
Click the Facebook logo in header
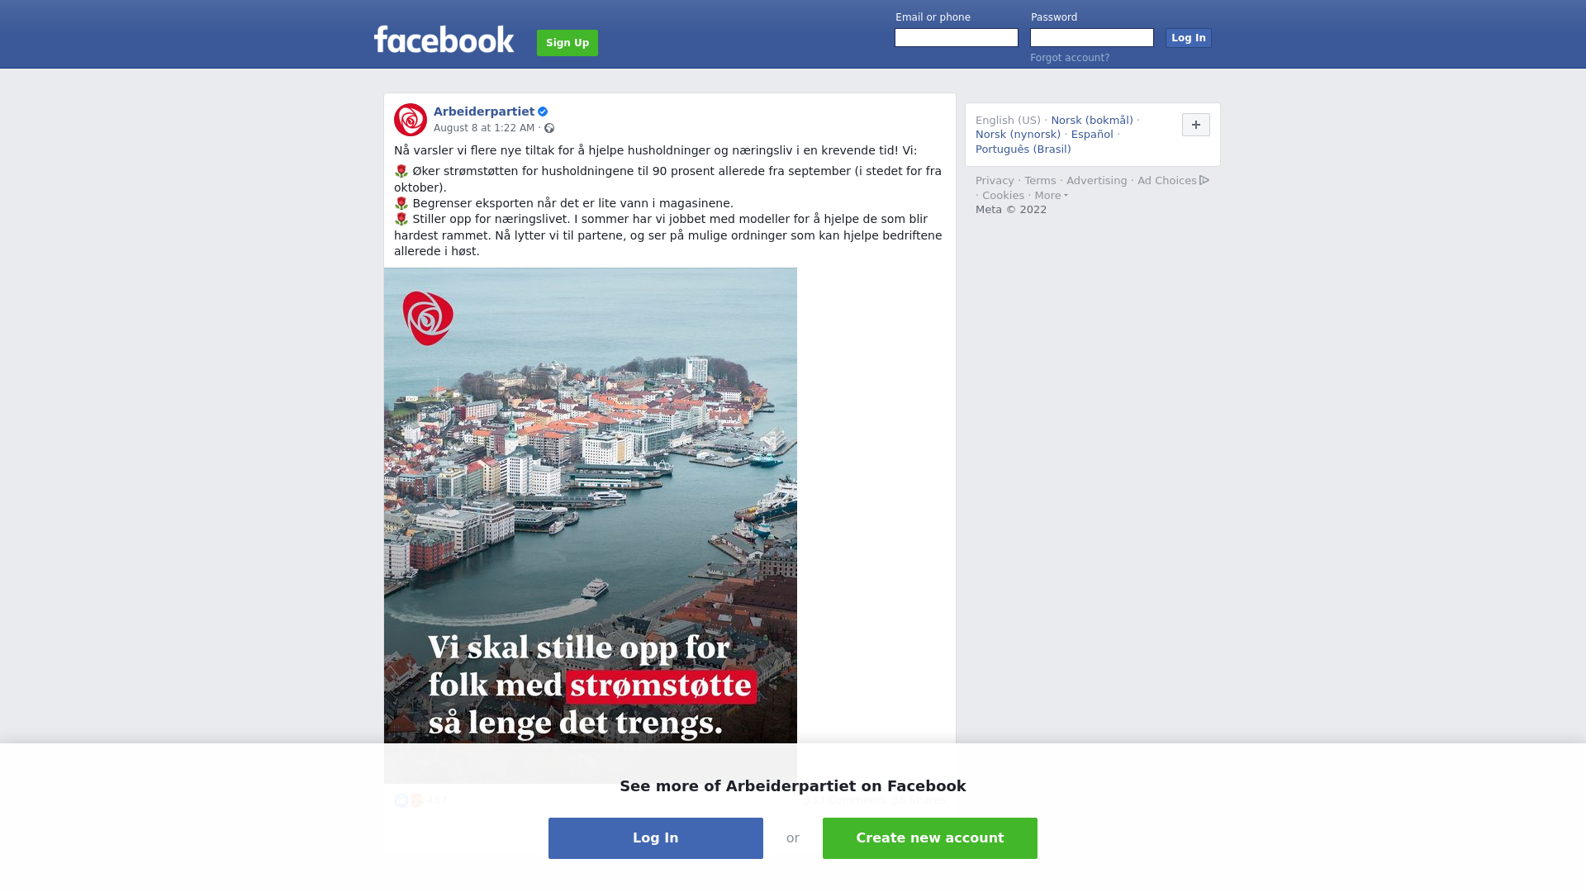[444, 40]
